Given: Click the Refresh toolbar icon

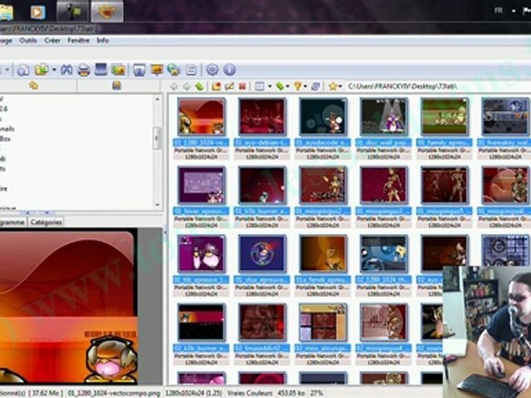Looking at the screenshot, I should click(23, 70).
